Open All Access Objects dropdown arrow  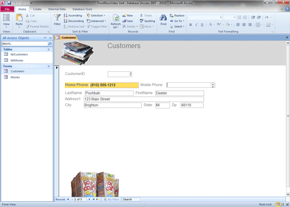pyautogui.click(x=45, y=38)
